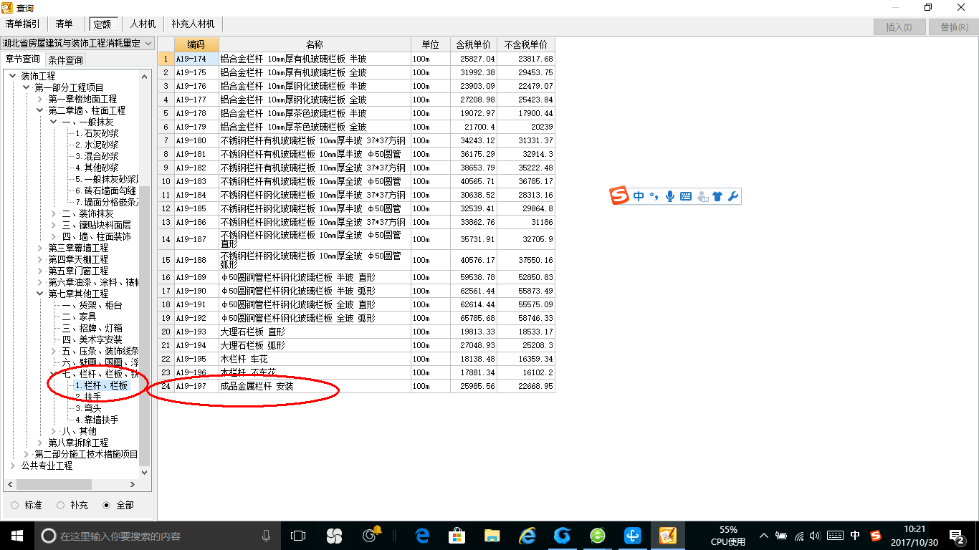Viewport: 979px width, 550px height.
Task: Open the swirl icon with bell on taskbar
Action: 371,536
